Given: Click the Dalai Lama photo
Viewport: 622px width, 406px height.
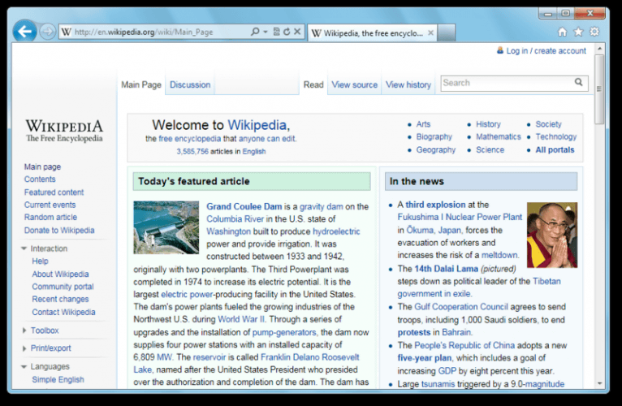Looking at the screenshot, I should 552,235.
